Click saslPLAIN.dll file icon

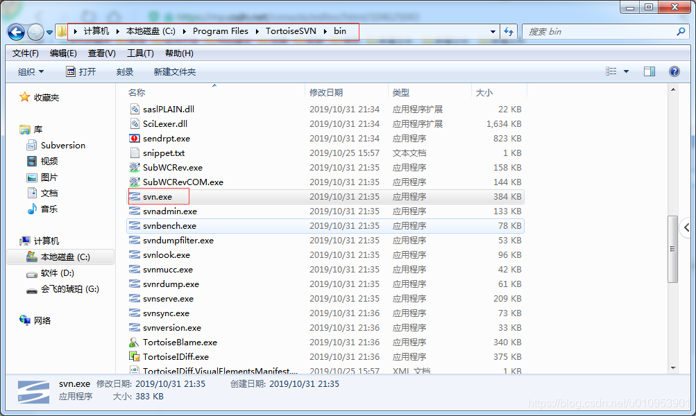click(x=135, y=109)
